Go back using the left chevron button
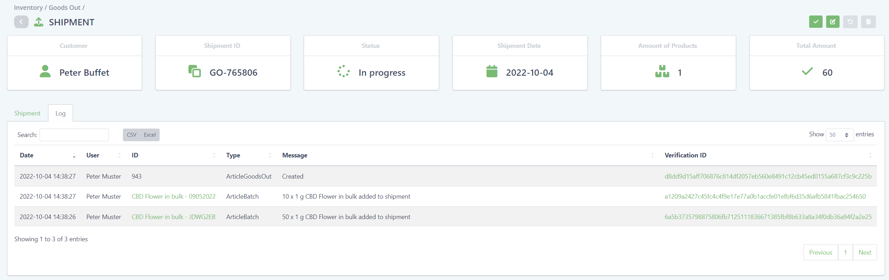The image size is (889, 280). (x=21, y=22)
